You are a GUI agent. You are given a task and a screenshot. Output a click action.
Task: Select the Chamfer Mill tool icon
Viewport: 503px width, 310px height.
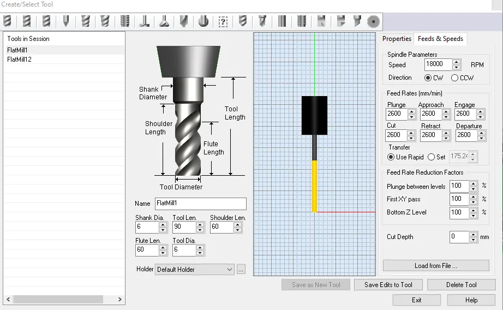click(x=86, y=21)
